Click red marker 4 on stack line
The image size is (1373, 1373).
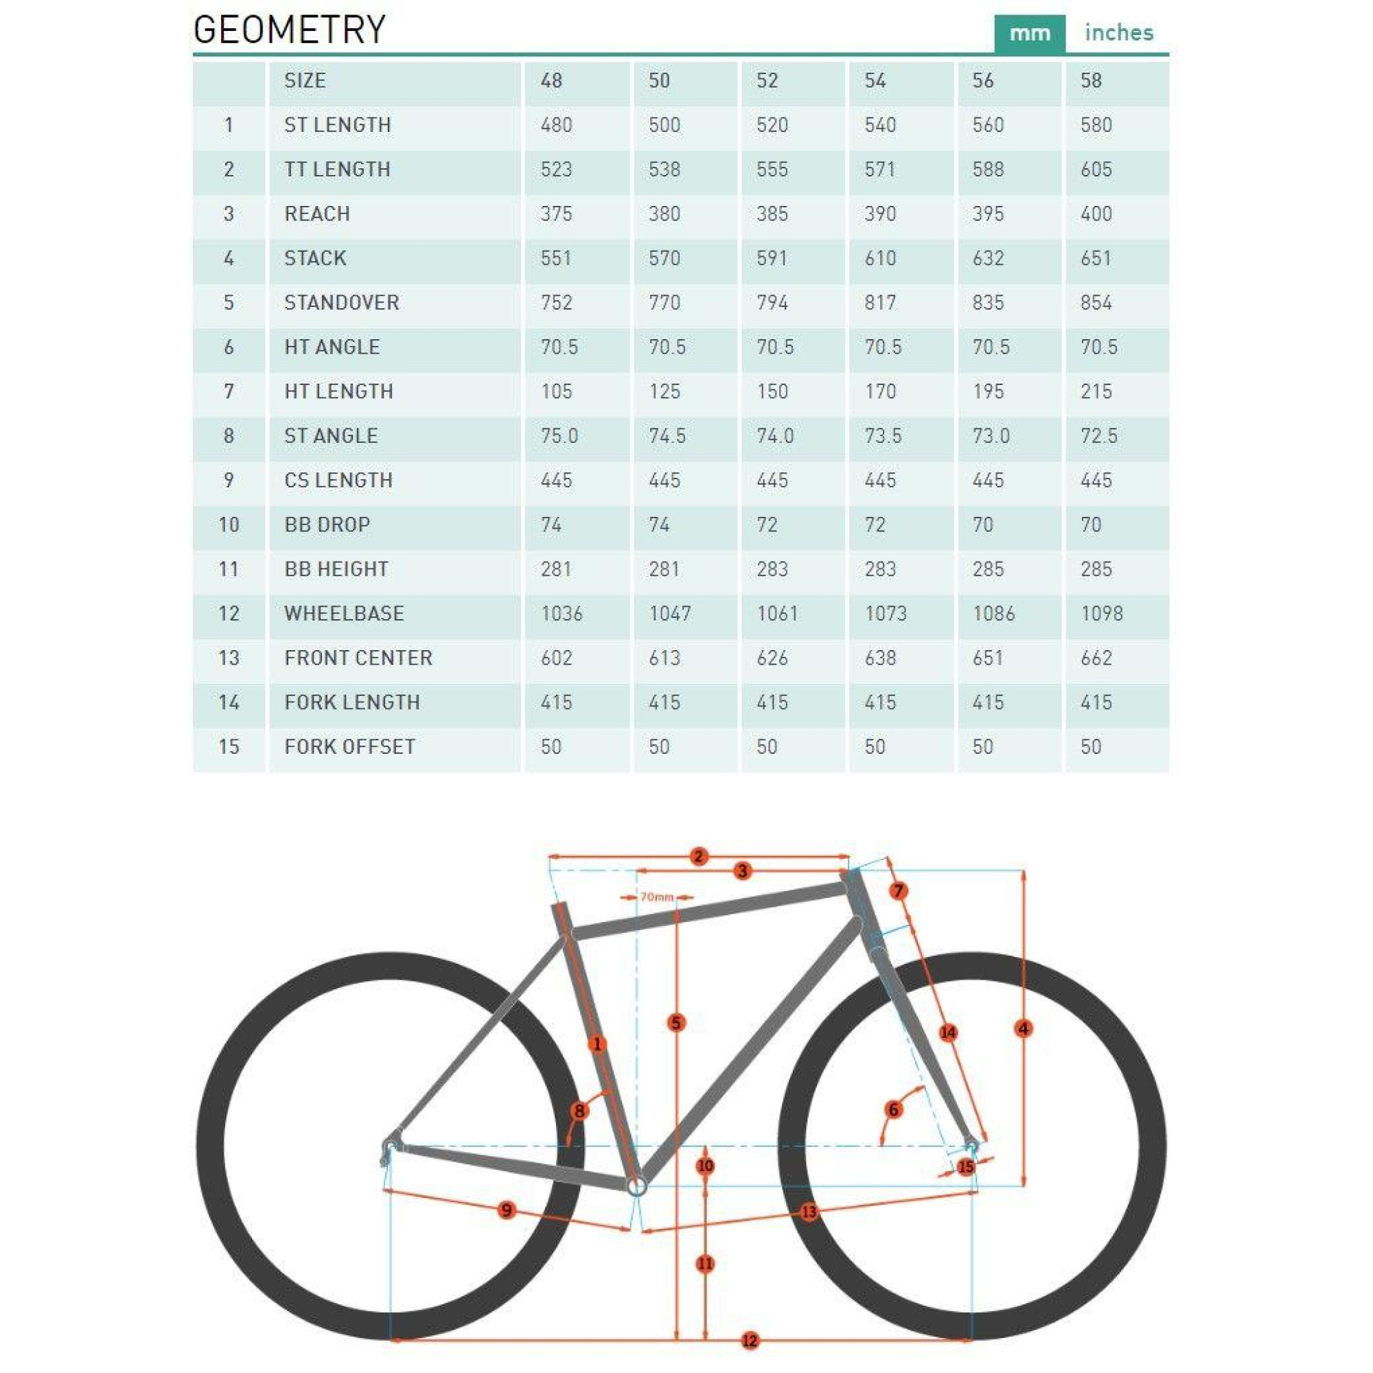point(1024,1028)
